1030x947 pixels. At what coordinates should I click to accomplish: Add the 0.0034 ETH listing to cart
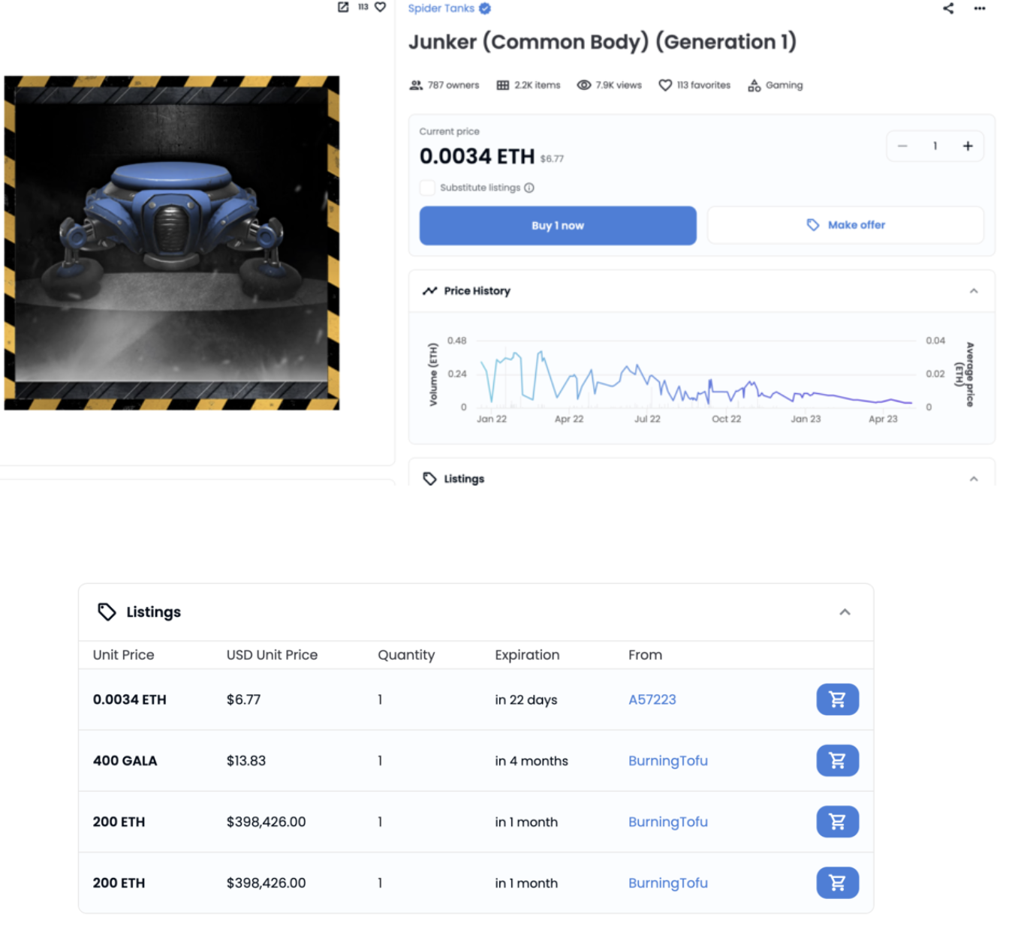837,699
